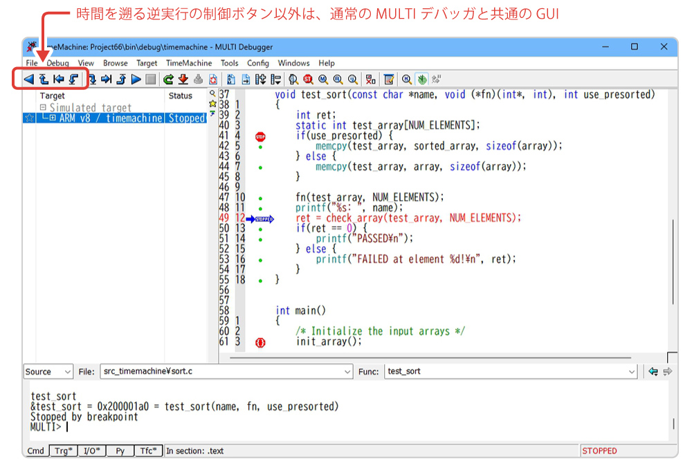Toggle star beside ARM v8 target row
Image resolution: width=692 pixels, height=465 pixels.
point(30,118)
